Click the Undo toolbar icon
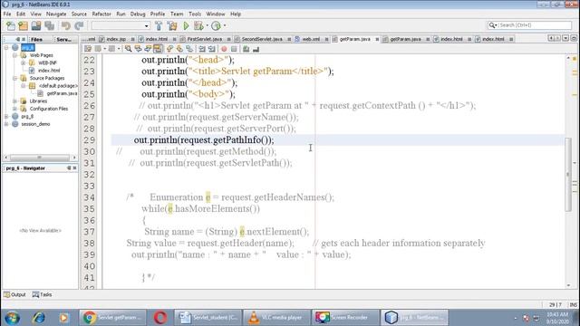This screenshot has width=580, height=326. pos(66,26)
